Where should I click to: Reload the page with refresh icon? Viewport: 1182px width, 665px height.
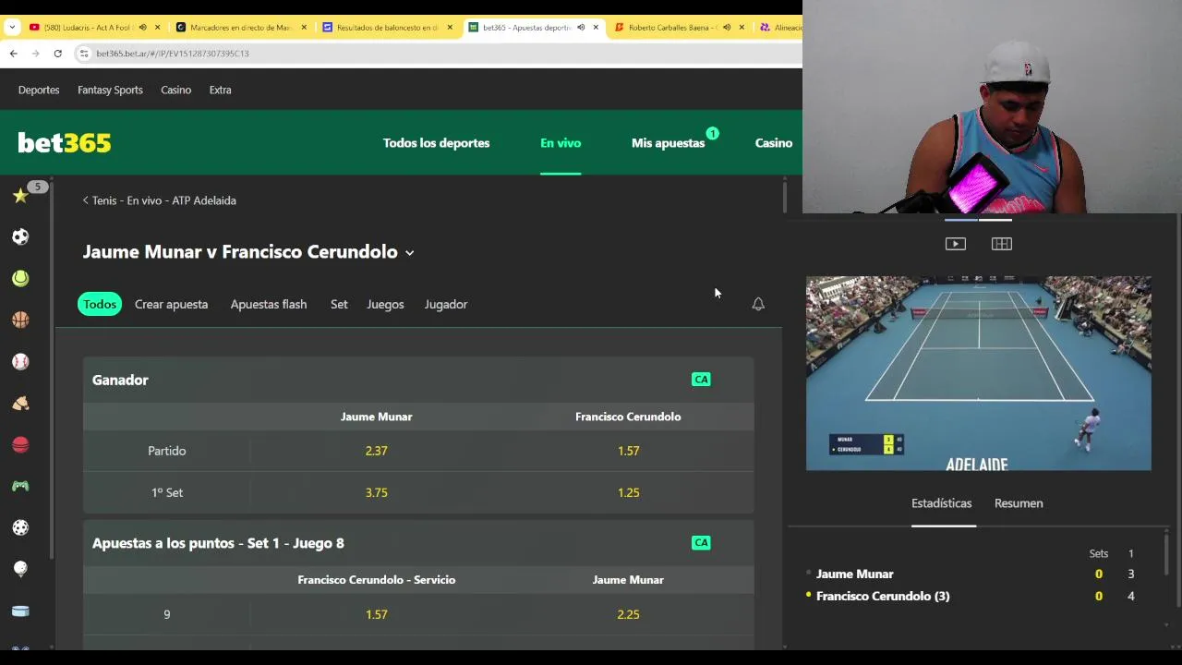click(x=57, y=54)
